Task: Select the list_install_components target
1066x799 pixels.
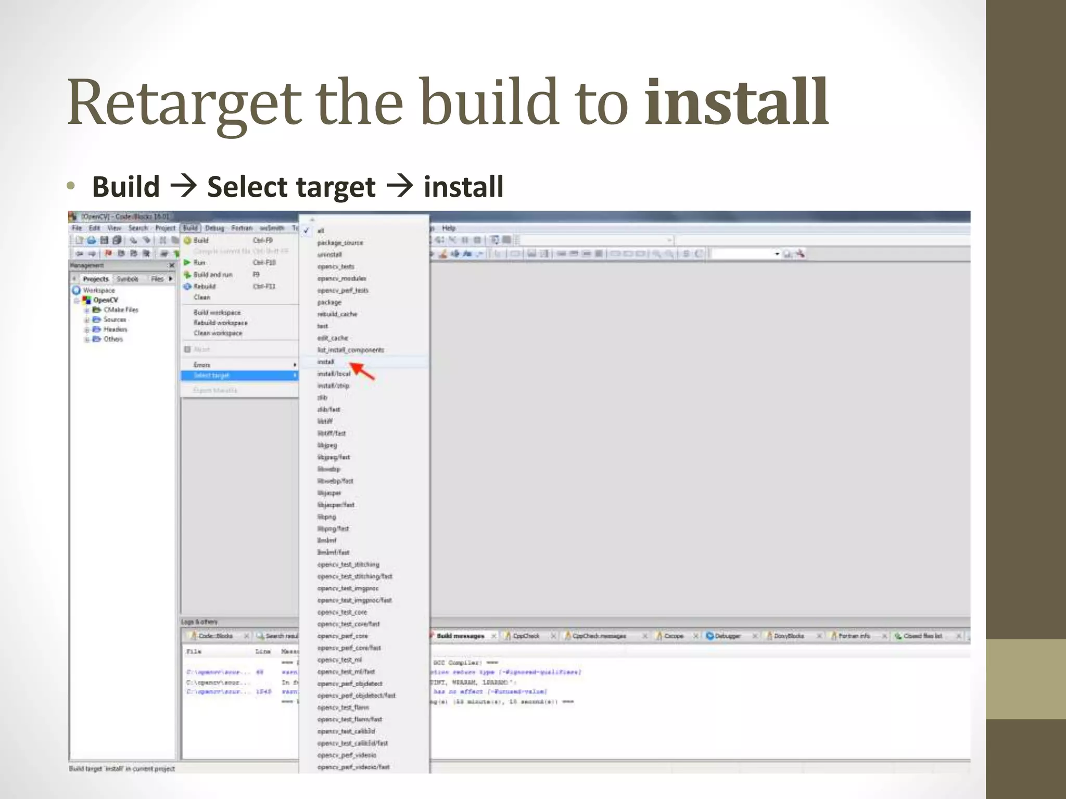Action: pyautogui.click(x=364, y=350)
